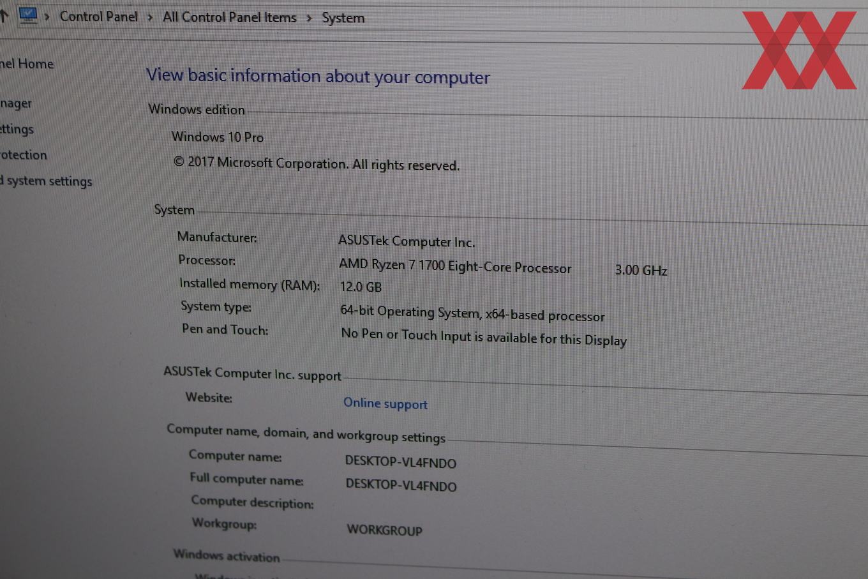Click the 3.00 GHz clock speed value

(641, 270)
